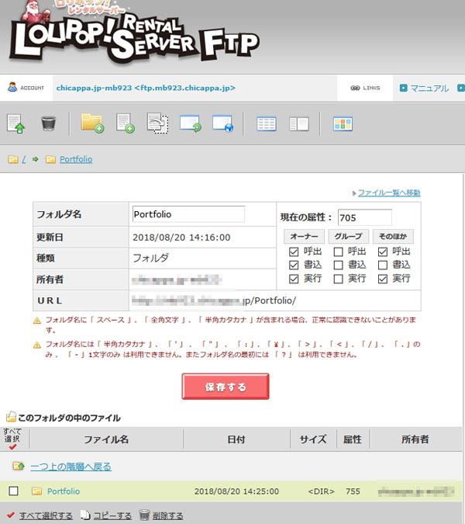Toggle owner 実行 (execute) checkbox
465x524 pixels.
click(294, 279)
